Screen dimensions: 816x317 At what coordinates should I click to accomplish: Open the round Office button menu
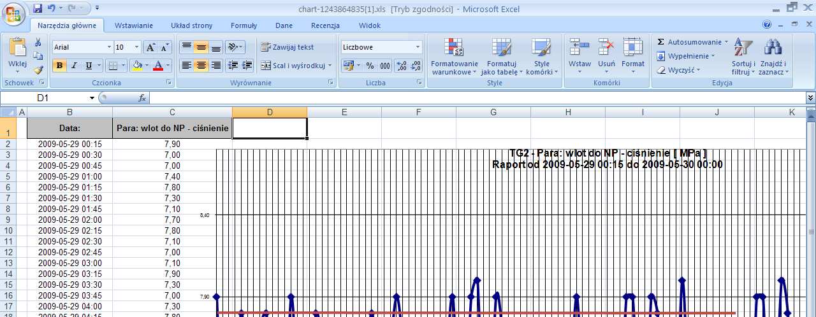coord(14,13)
